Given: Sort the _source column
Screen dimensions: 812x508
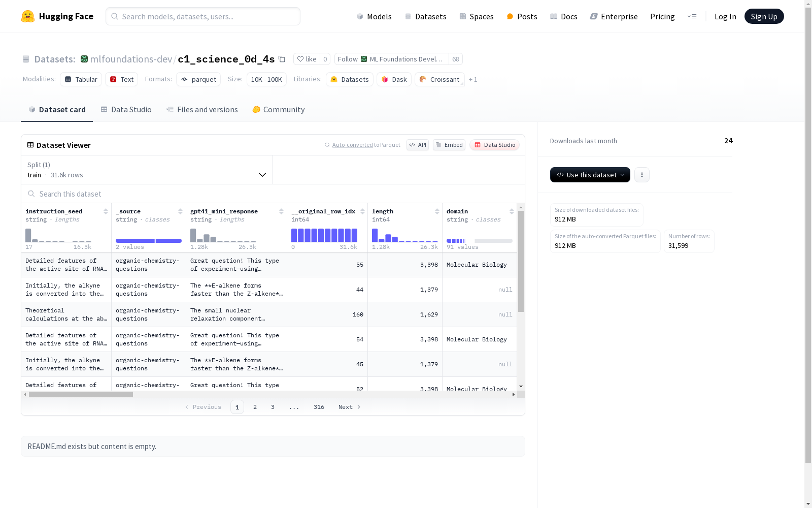Looking at the screenshot, I should (x=180, y=211).
